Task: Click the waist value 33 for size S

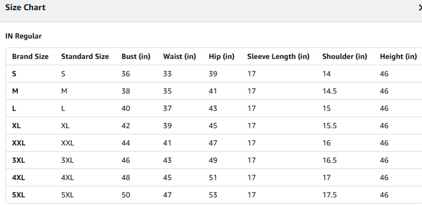Action: [167, 74]
